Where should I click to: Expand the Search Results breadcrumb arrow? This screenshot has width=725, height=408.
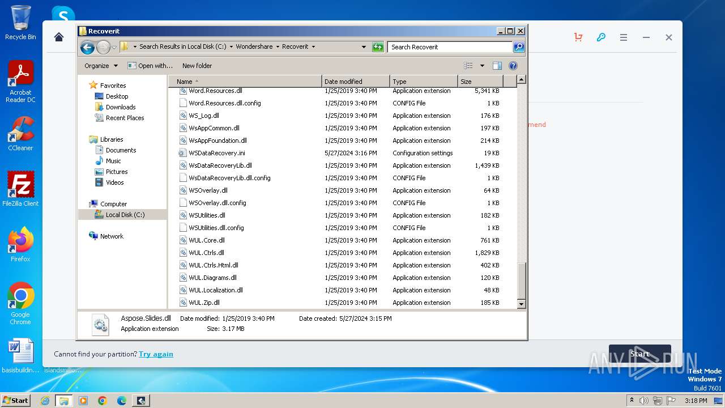[231, 47]
